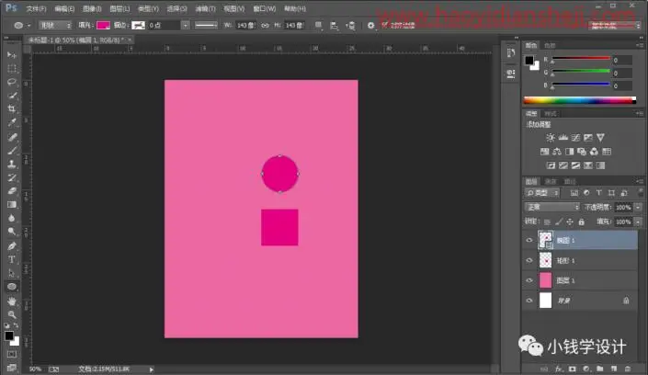
Task: Open the Image menu
Action: 92,8
